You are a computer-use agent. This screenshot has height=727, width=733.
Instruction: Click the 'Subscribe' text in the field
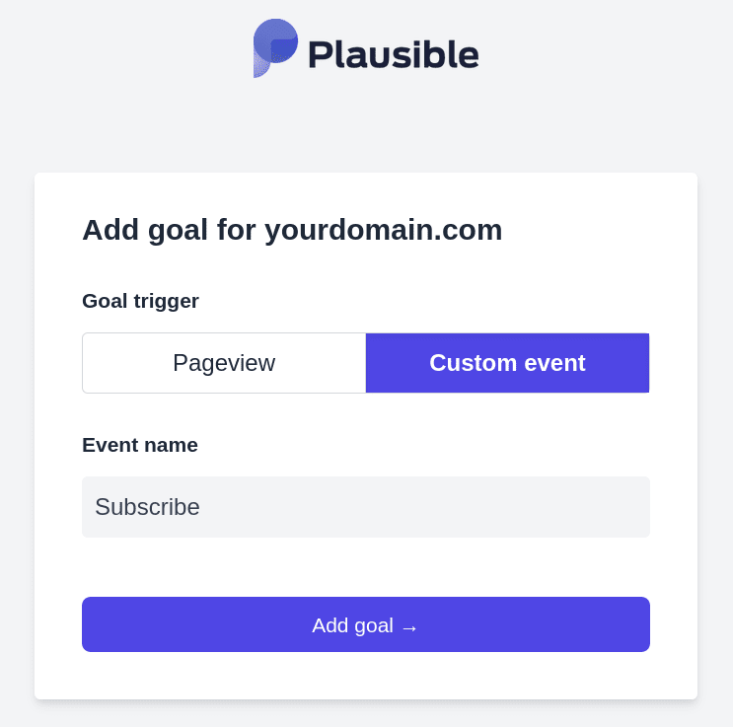tap(147, 507)
